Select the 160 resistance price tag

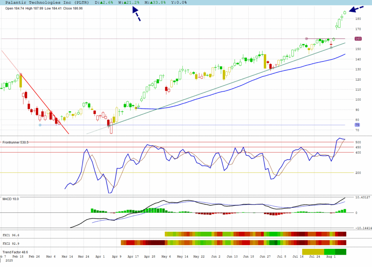[358, 39]
